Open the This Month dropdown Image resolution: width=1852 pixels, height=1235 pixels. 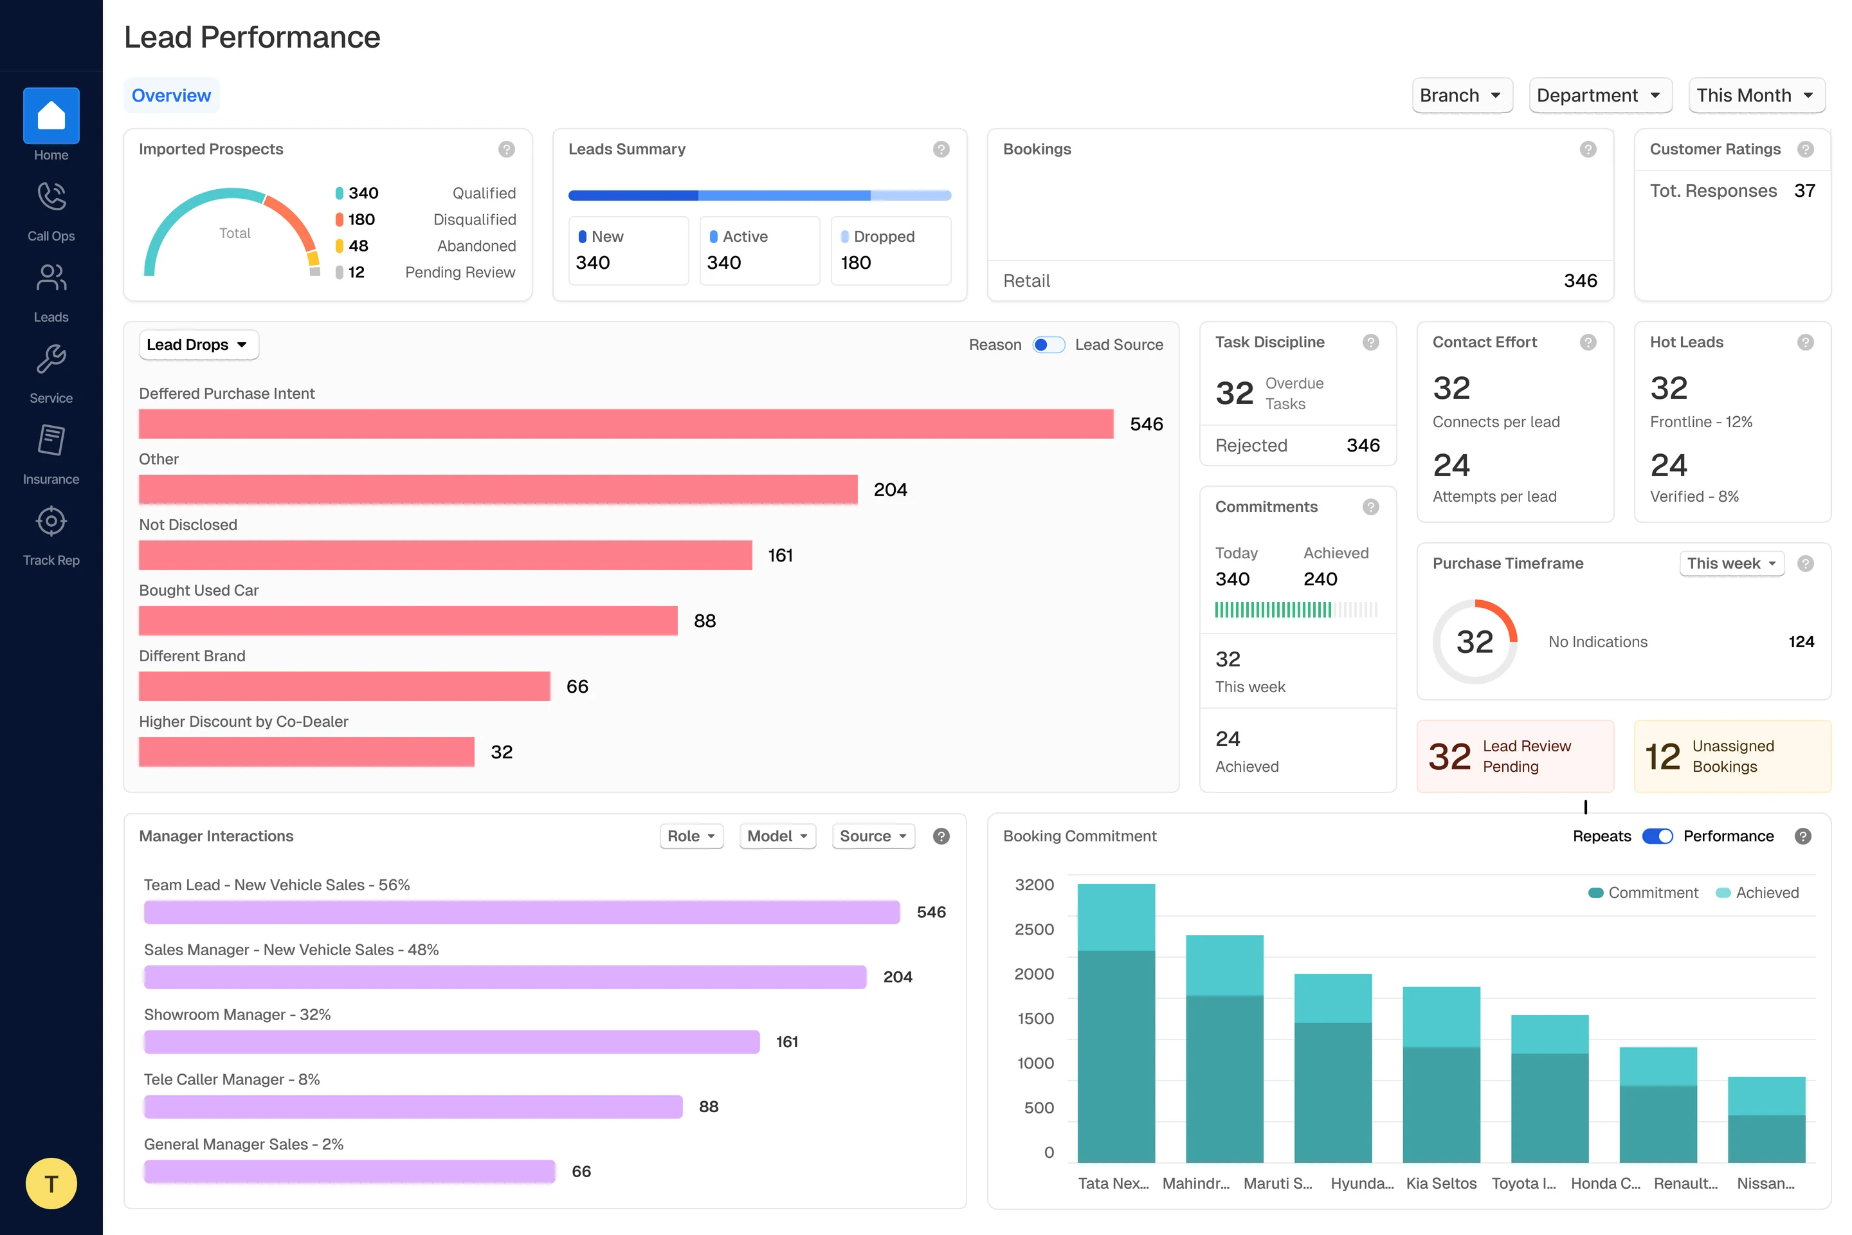[x=1757, y=95]
